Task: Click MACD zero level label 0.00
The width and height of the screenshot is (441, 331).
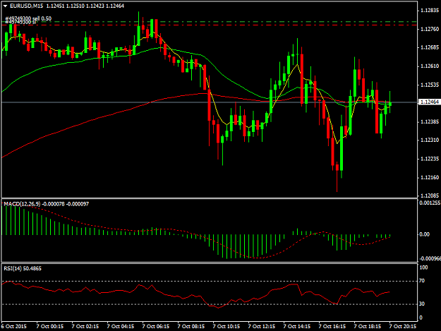Action: pos(424,234)
